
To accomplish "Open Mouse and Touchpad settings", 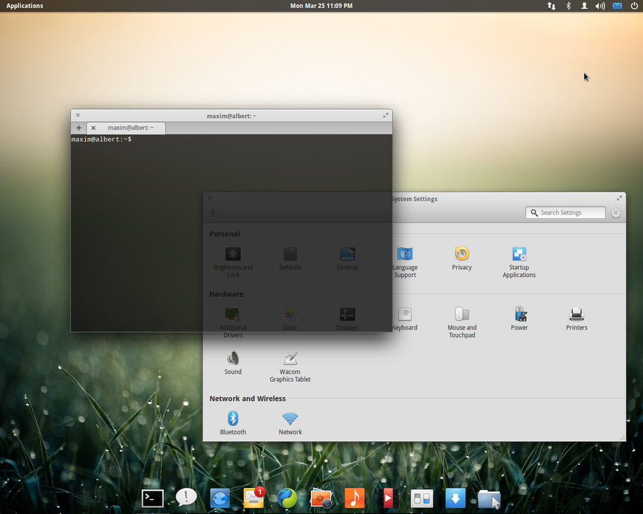I will coord(462,323).
